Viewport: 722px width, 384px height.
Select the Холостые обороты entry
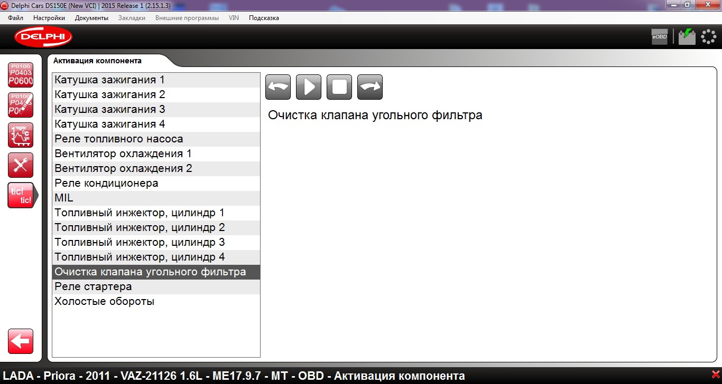click(x=105, y=302)
